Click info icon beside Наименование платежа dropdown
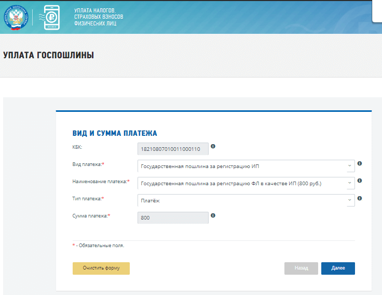 (x=359, y=181)
